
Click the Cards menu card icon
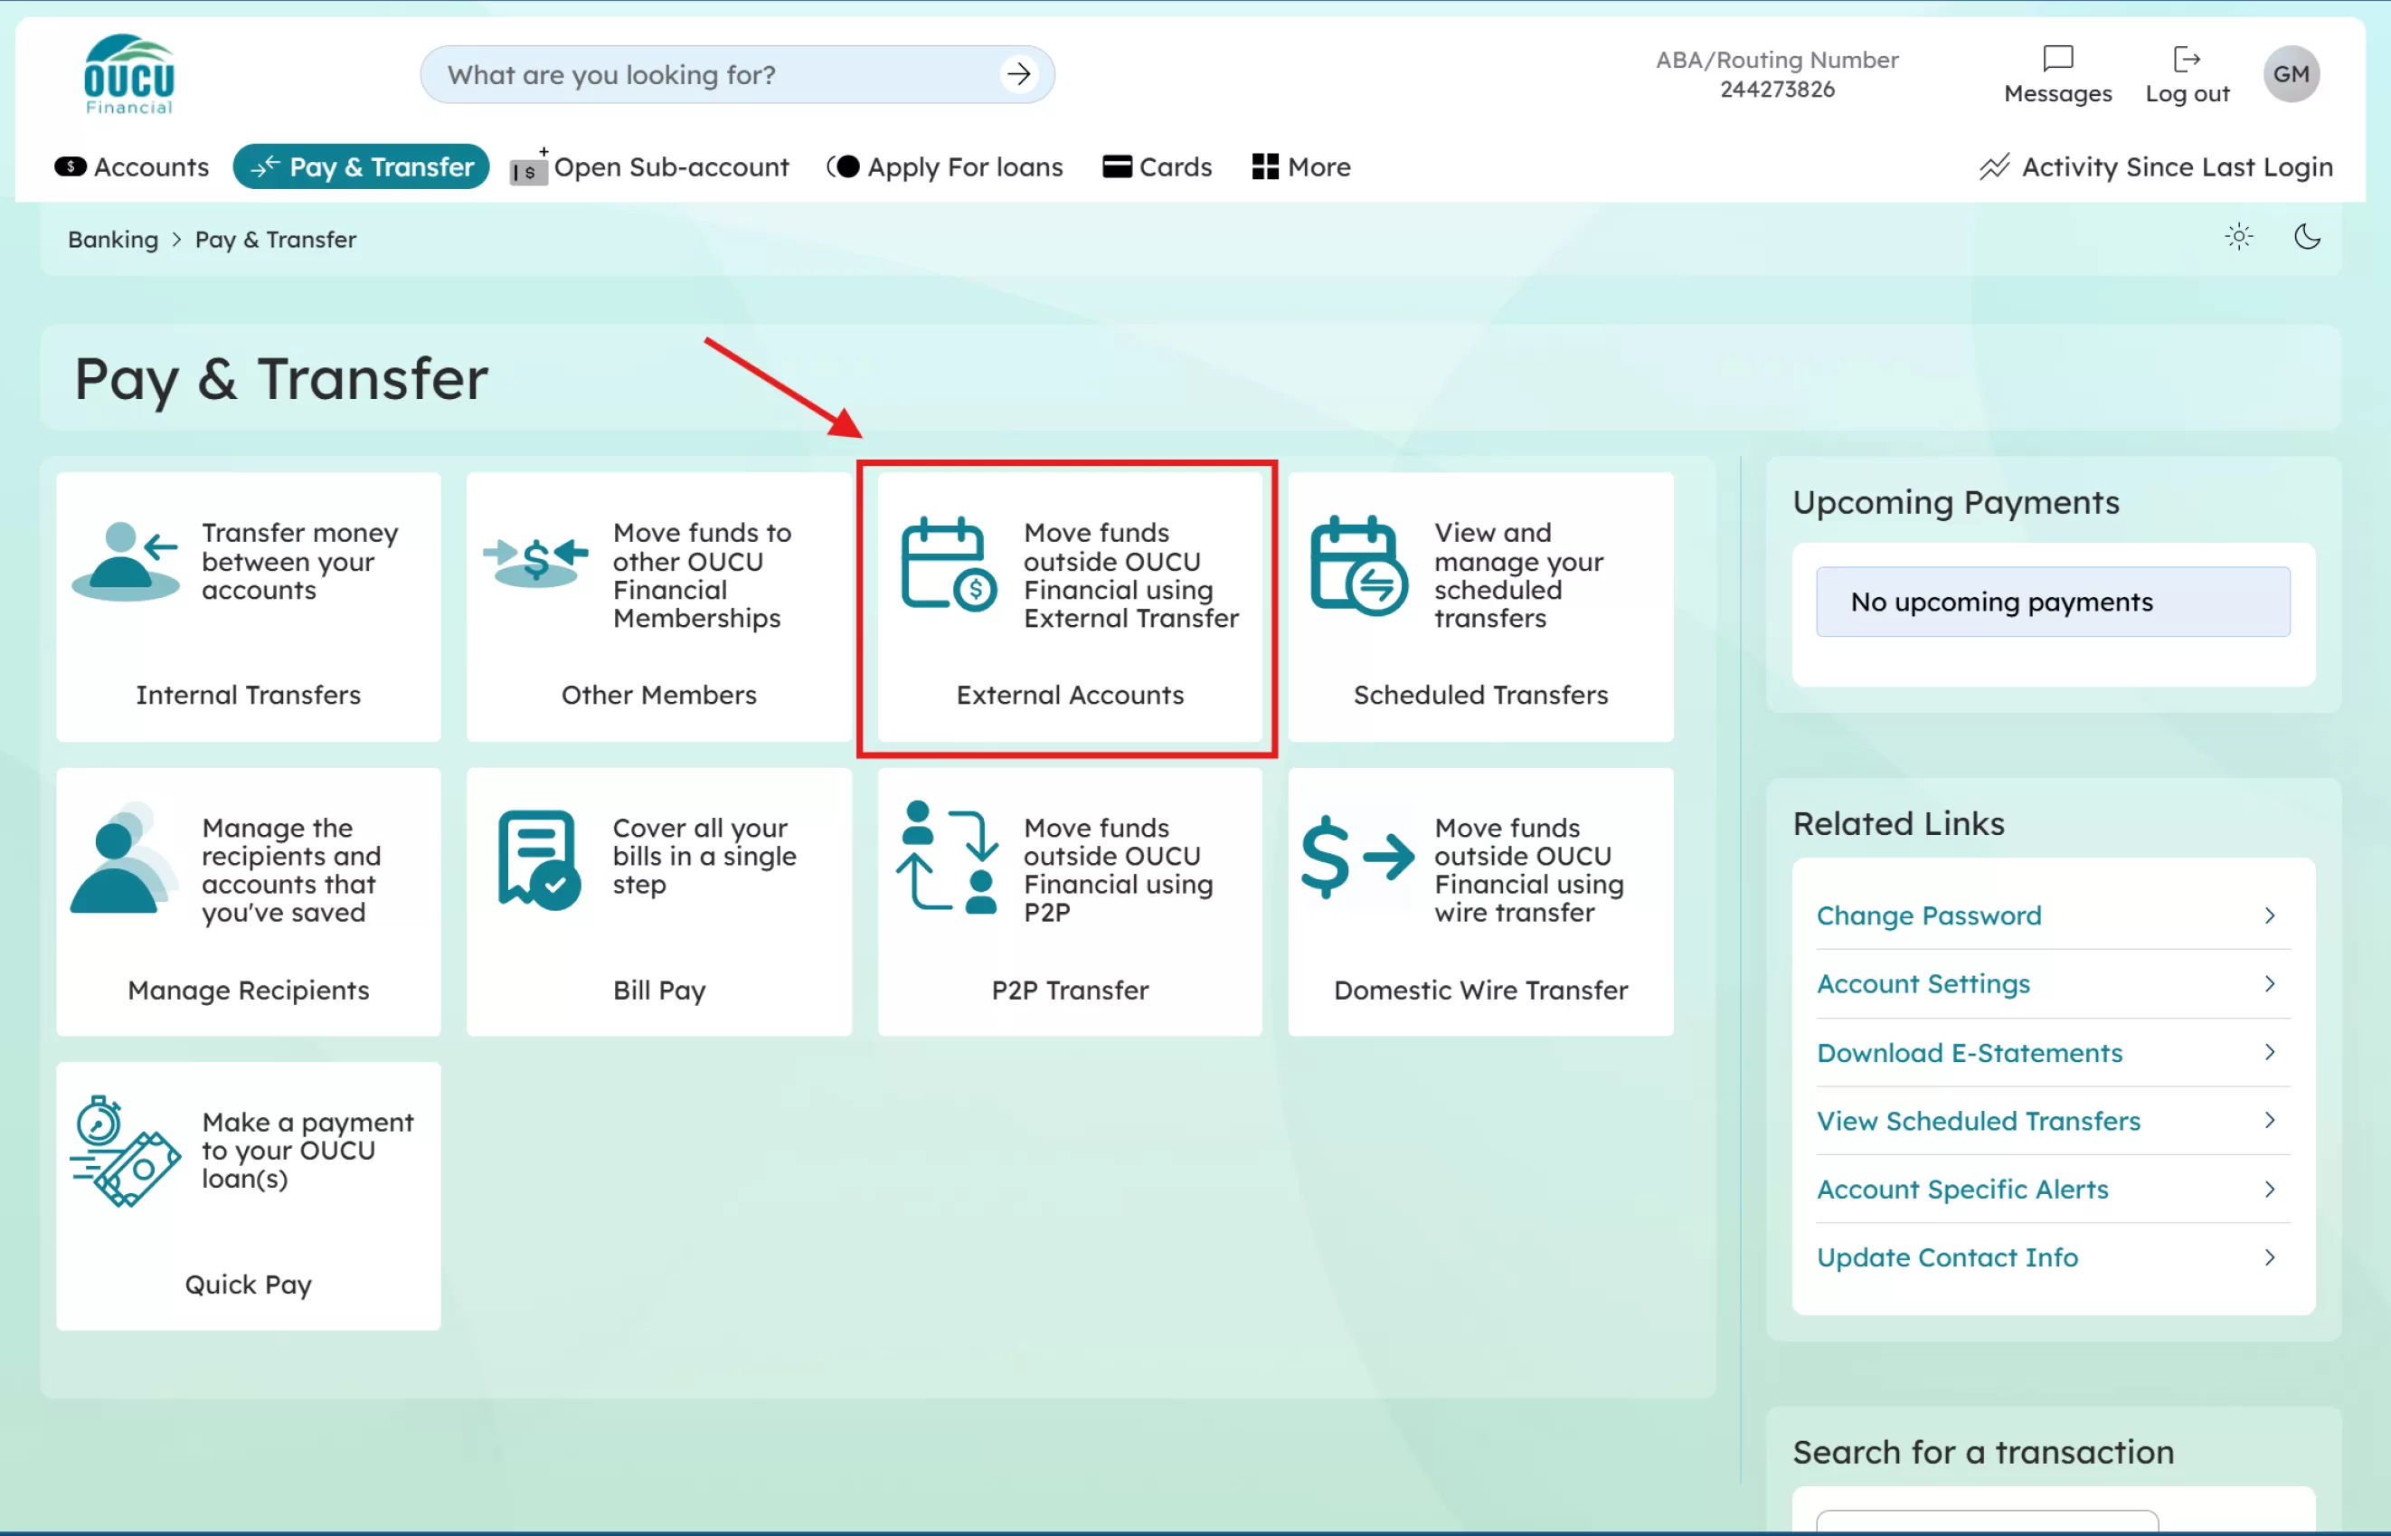click(x=1116, y=166)
